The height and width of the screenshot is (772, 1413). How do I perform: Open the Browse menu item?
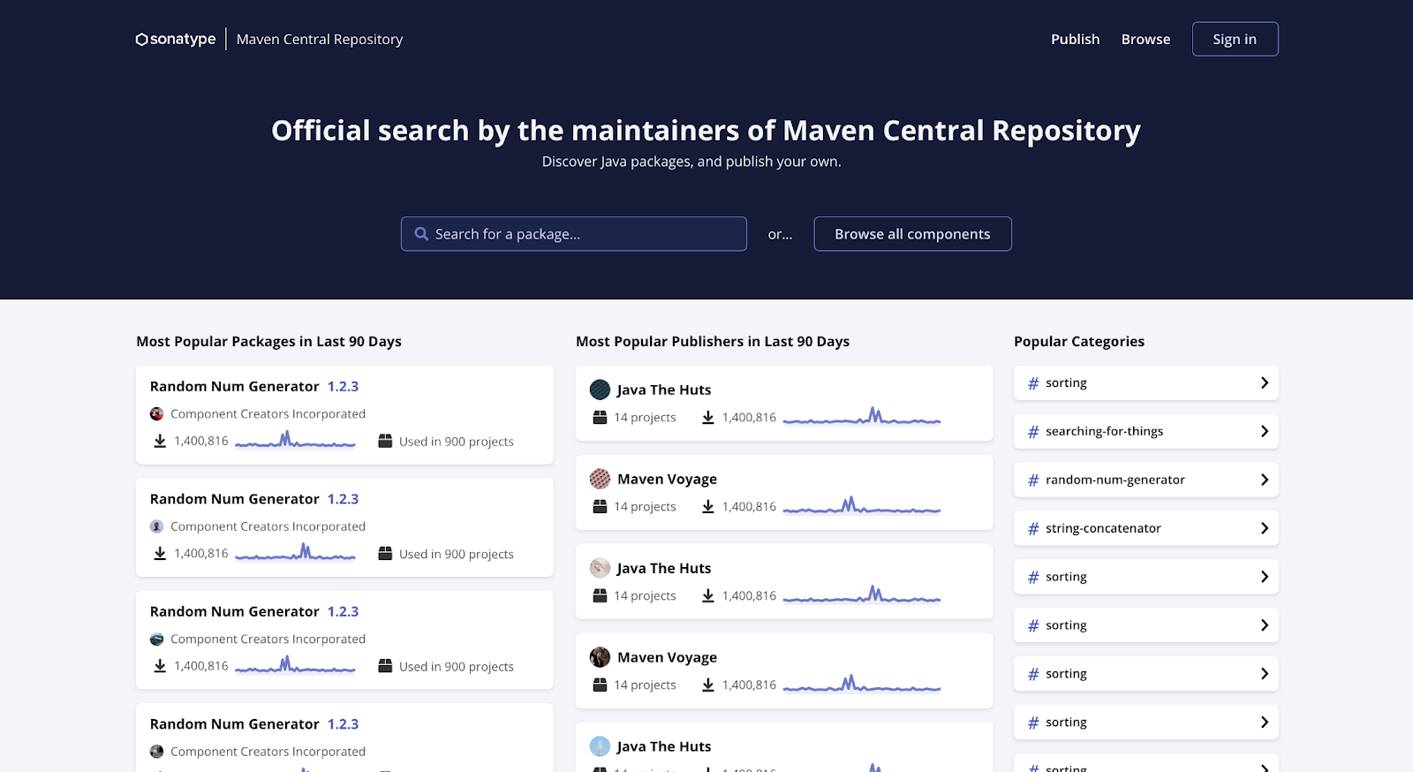pos(1145,39)
